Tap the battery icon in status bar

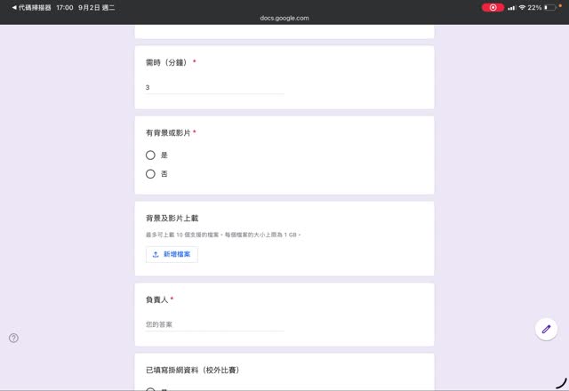click(550, 7)
